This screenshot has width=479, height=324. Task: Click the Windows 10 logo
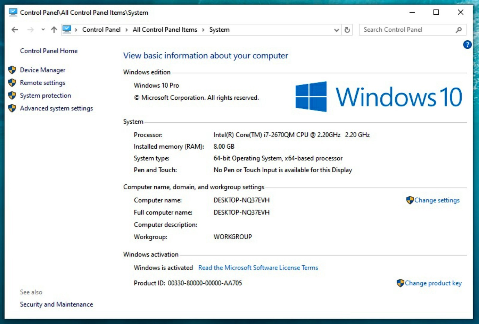coord(379,97)
